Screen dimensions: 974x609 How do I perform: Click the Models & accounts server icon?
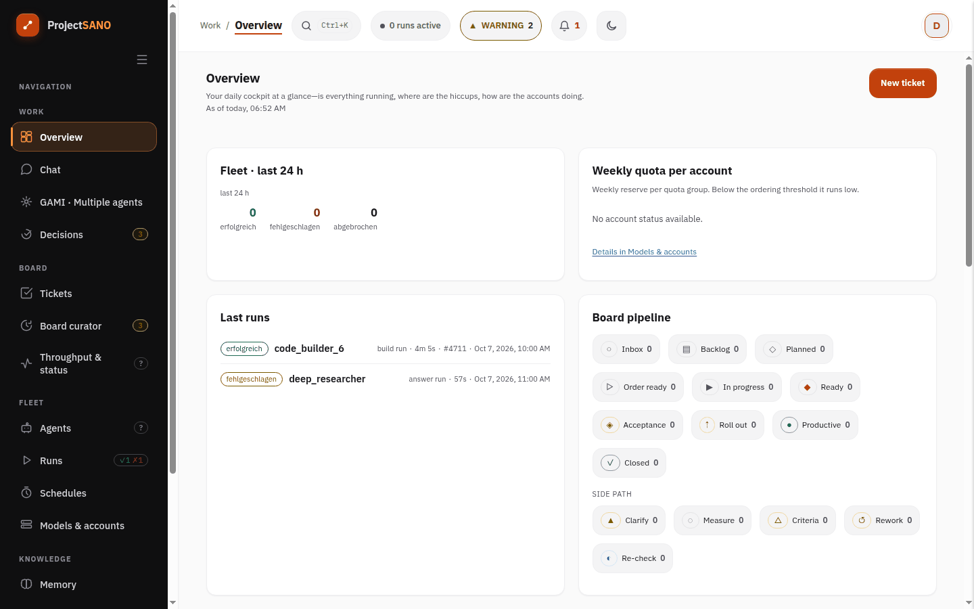26,525
